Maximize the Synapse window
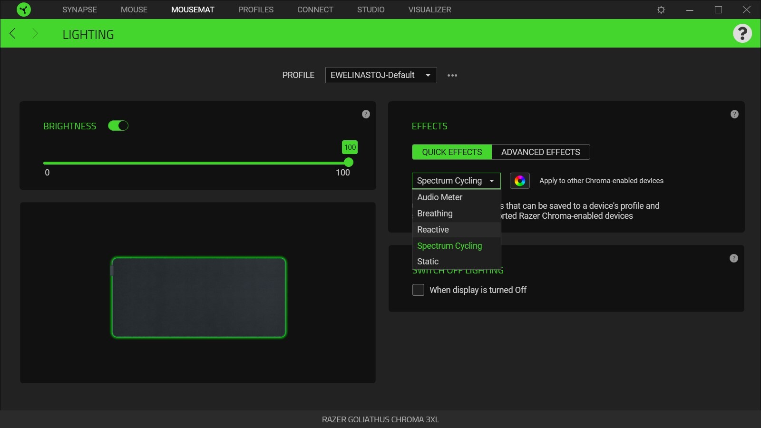761x428 pixels. (x=718, y=10)
